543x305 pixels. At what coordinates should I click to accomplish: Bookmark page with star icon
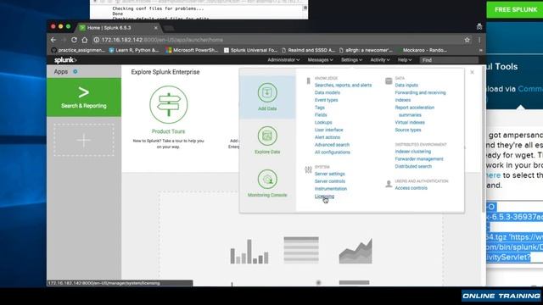coord(467,40)
